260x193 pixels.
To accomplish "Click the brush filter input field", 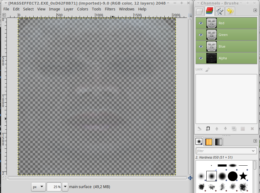I will [x=223, y=151].
